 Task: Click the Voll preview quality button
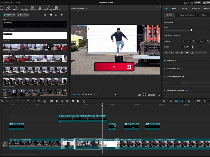[140, 95]
